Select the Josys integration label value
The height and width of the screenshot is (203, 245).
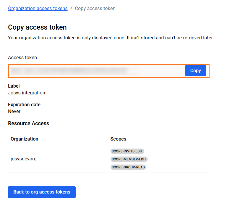click(27, 93)
